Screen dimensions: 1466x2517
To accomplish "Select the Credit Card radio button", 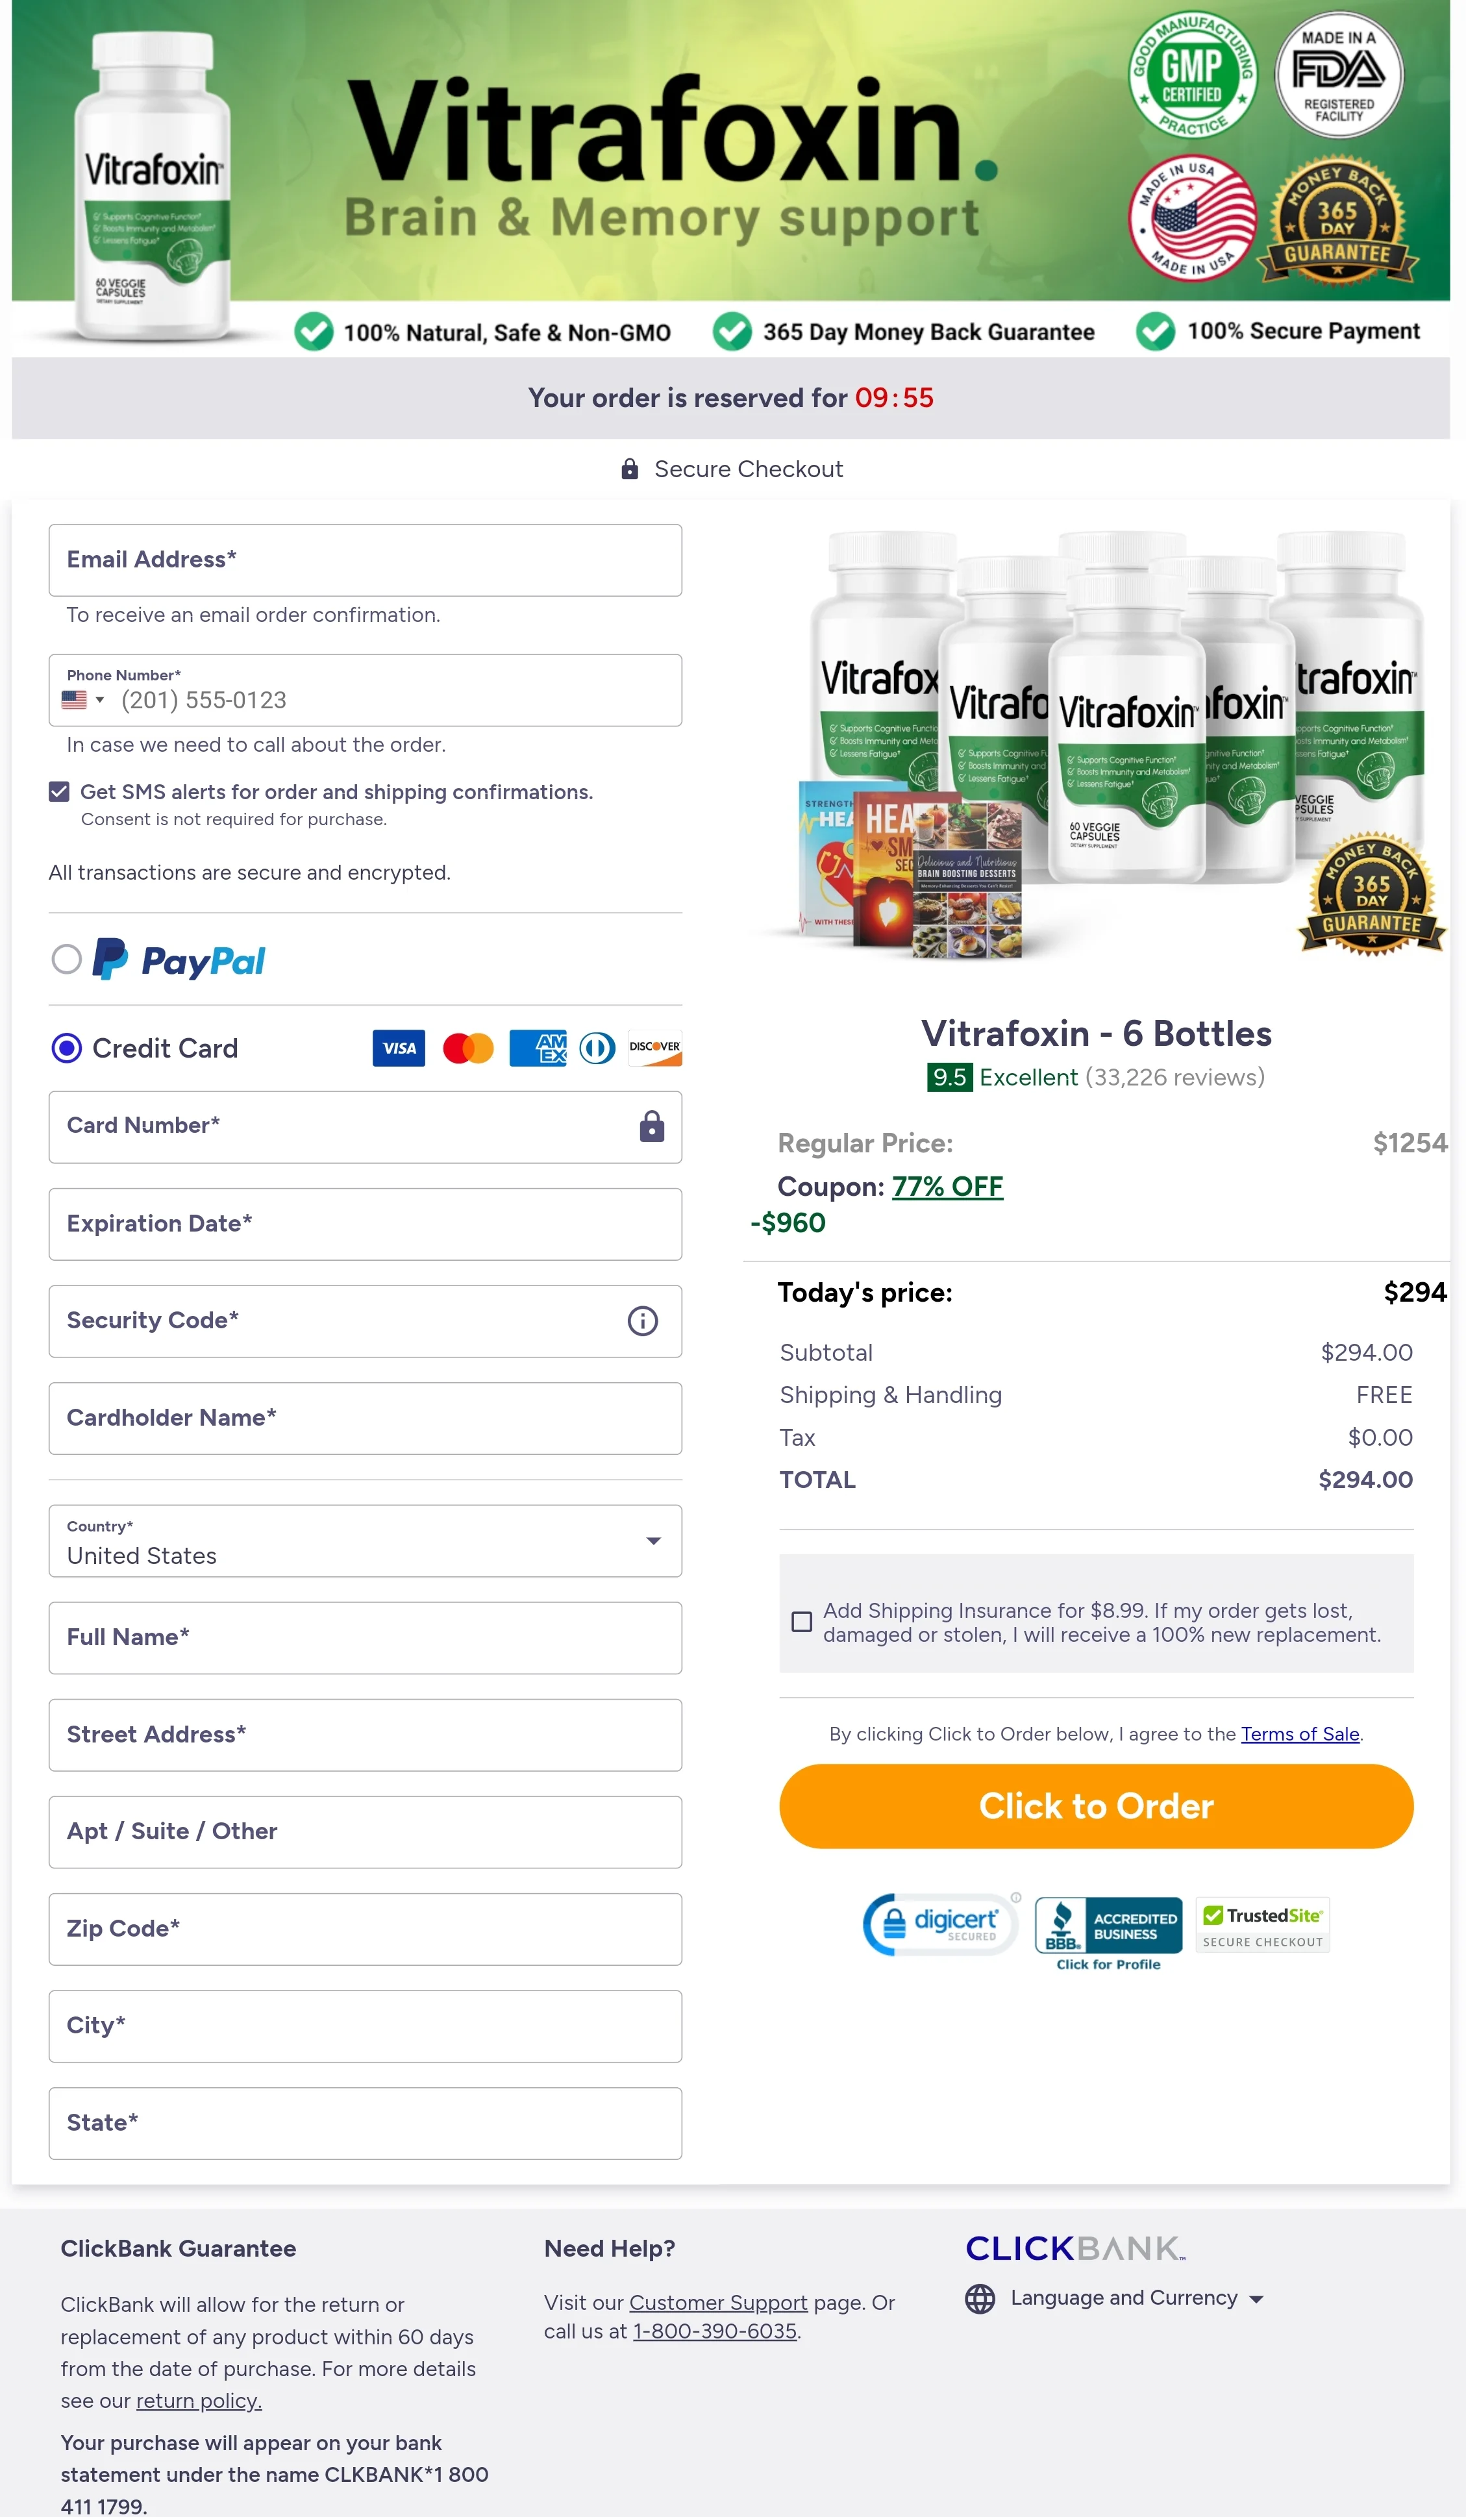I will click(66, 1048).
